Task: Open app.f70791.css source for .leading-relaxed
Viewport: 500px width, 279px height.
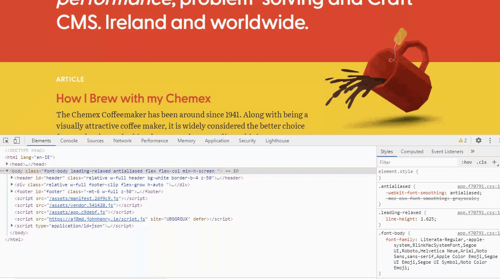Action: pos(479,213)
